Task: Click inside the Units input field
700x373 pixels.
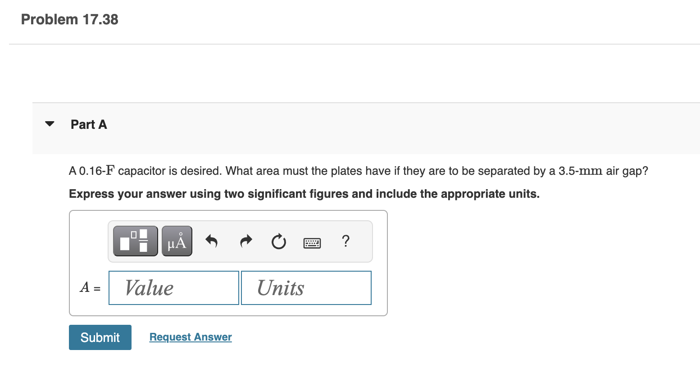Action: pyautogui.click(x=306, y=287)
